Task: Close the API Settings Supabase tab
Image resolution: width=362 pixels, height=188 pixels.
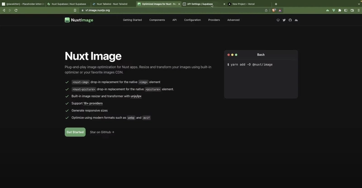Action: coord(224,4)
